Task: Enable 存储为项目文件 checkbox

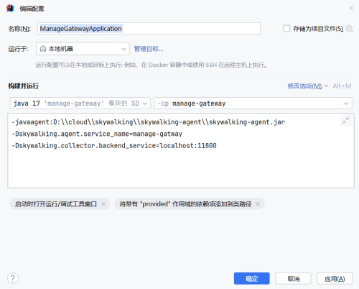Action: click(x=286, y=29)
